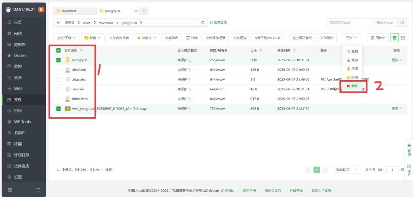This screenshot has height=197, width=413.
Task: Check the .user.ini file checkbox
Action: [58, 89]
